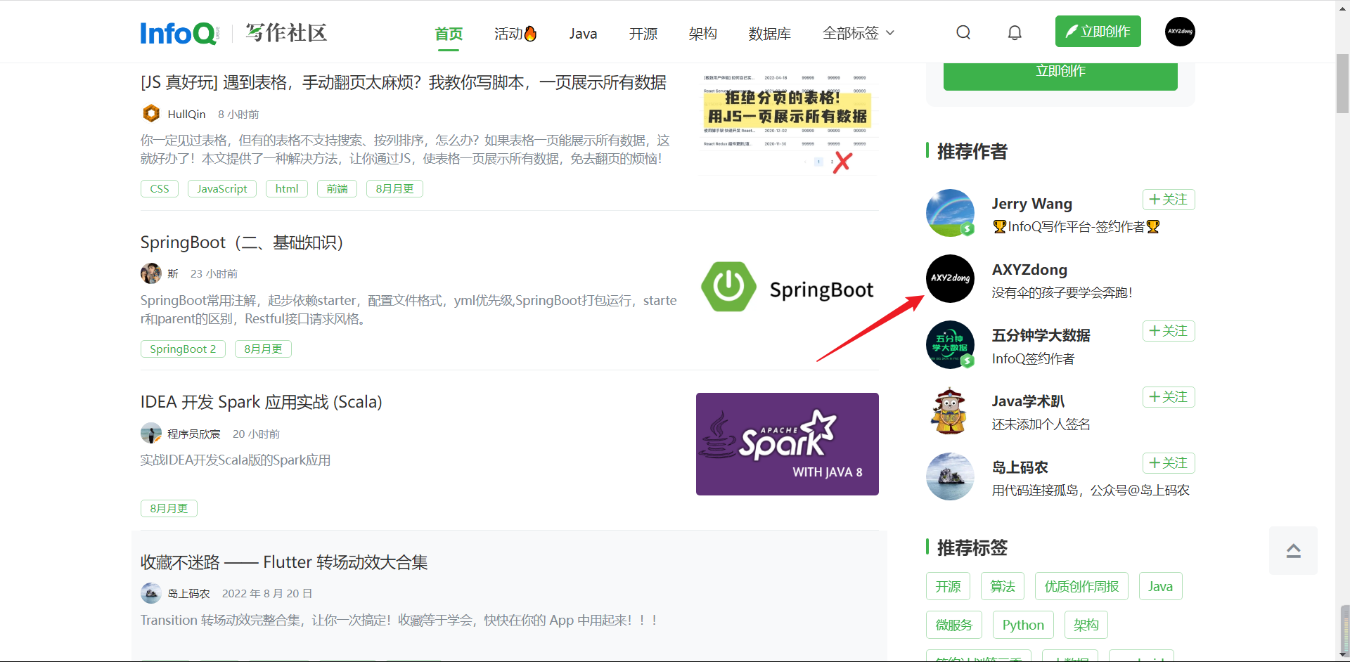Click the header 立即创作 button with pen
The width and height of the screenshot is (1350, 662).
[1098, 32]
